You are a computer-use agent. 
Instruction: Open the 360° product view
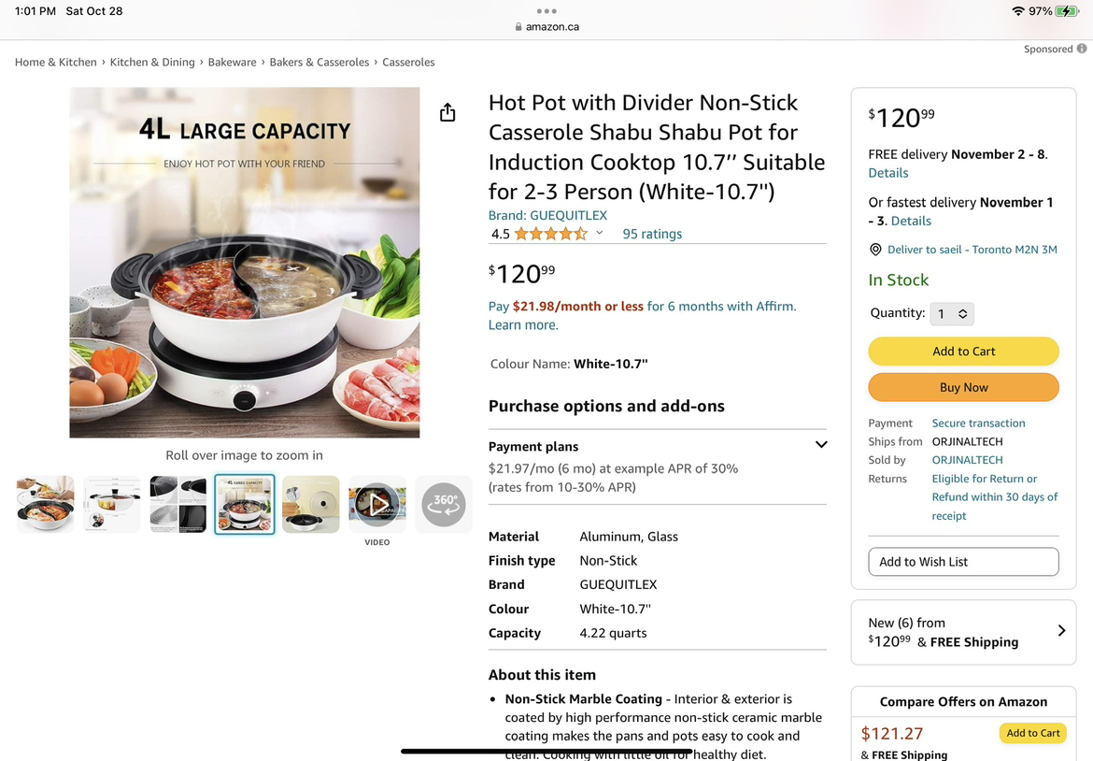pyautogui.click(x=444, y=504)
